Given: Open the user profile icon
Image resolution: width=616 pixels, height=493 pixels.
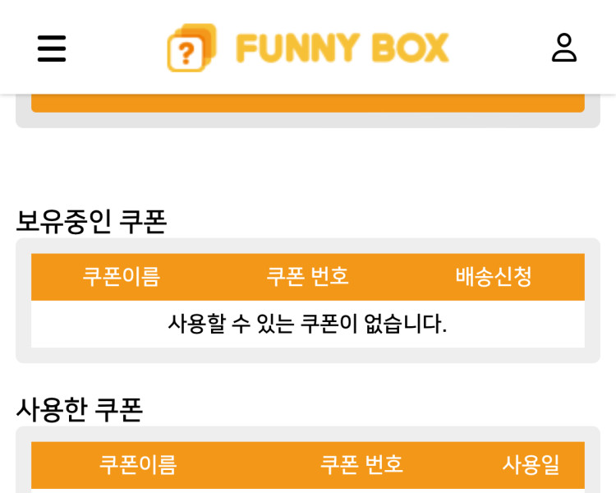Looking at the screenshot, I should (x=564, y=48).
